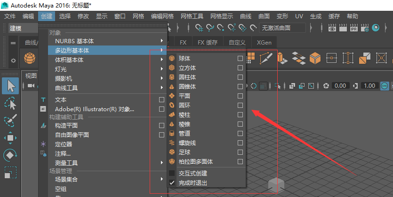This screenshot has height=197, width=393.
Task: Open option box for 构造平面
Action: [161, 125]
